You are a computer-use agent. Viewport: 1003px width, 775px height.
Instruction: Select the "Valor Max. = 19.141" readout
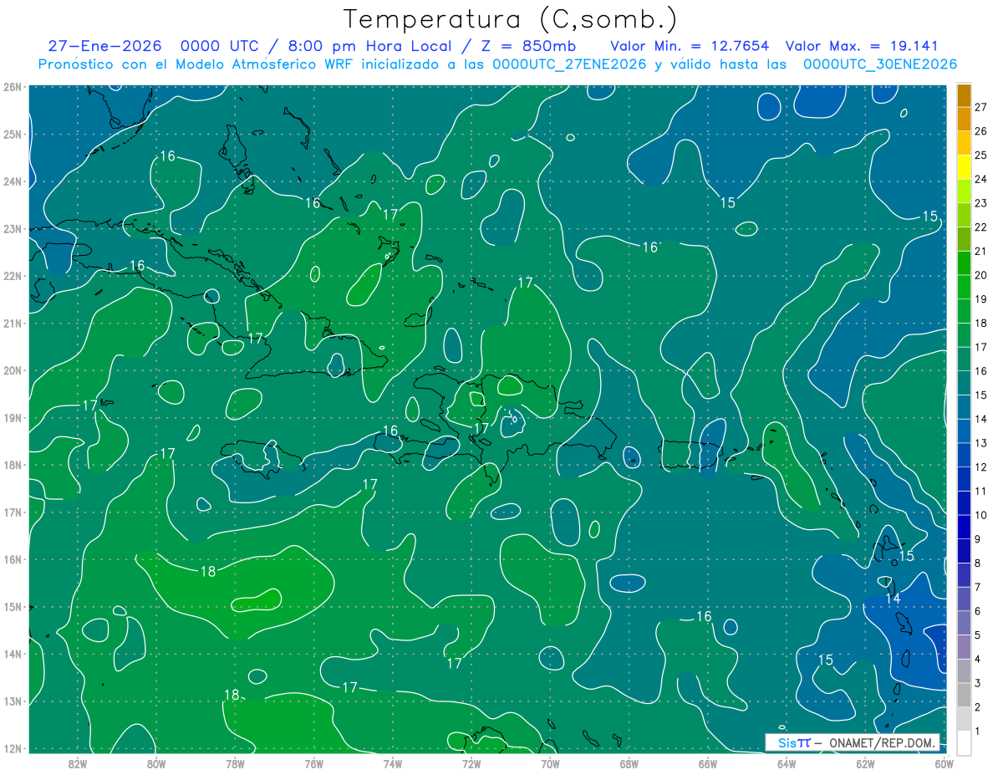tap(862, 46)
